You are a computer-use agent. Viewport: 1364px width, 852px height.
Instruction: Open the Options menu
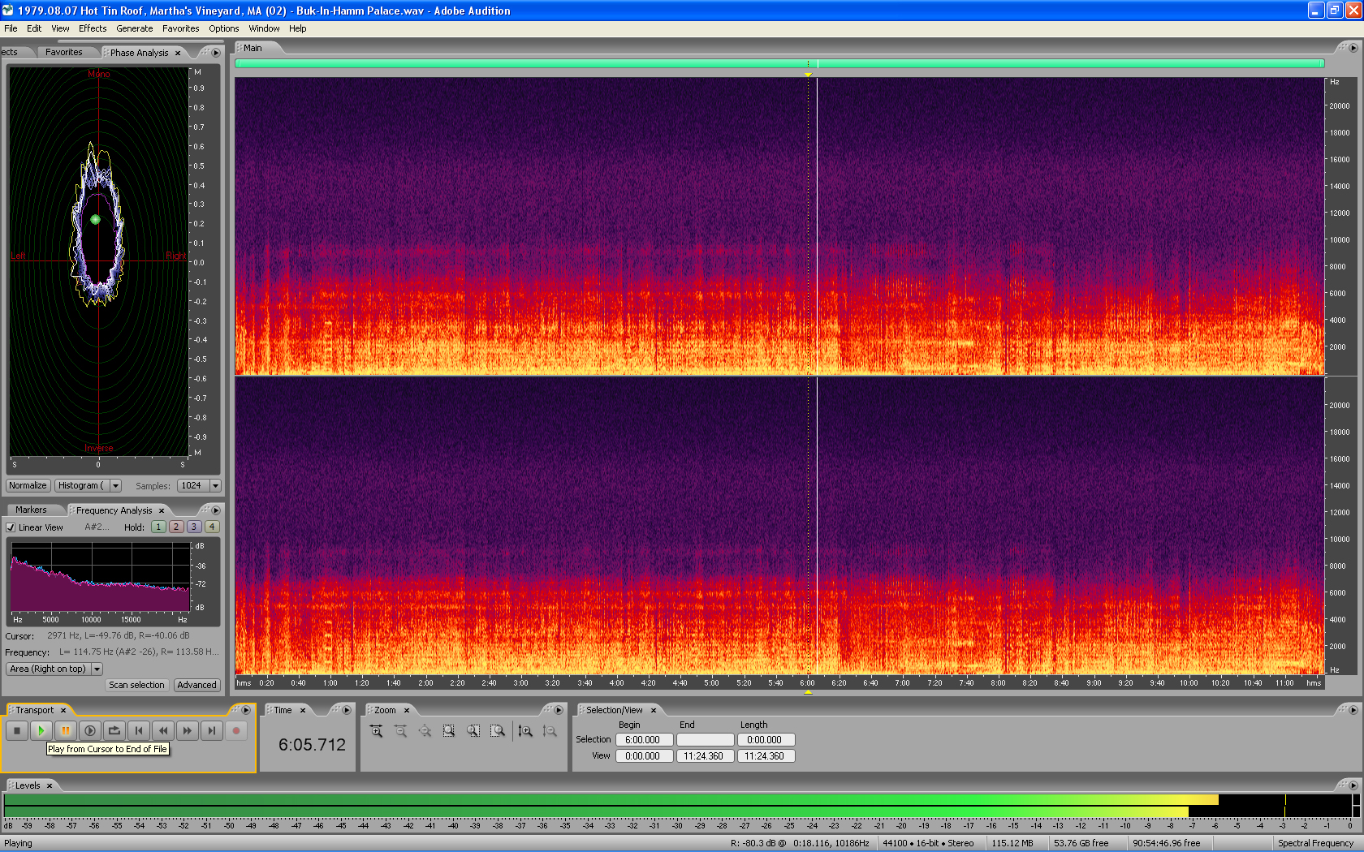223,28
